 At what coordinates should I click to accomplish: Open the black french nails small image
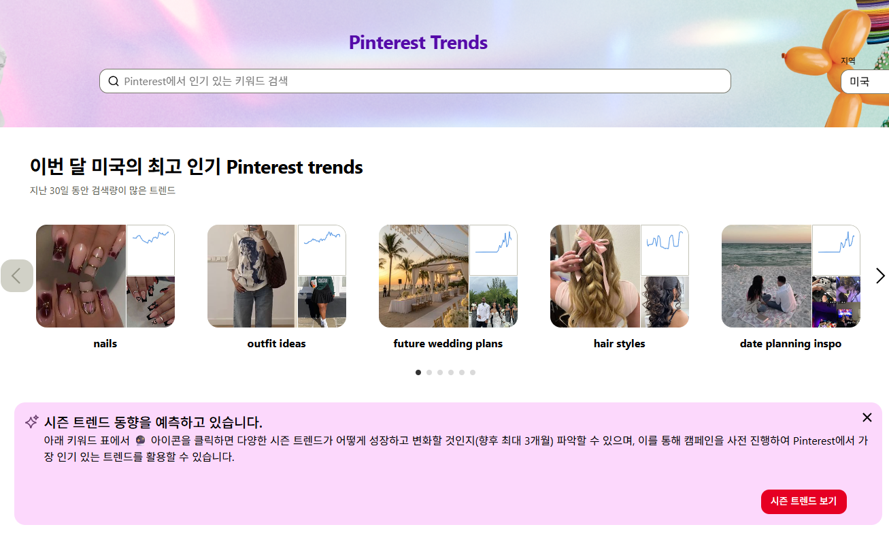(151, 302)
